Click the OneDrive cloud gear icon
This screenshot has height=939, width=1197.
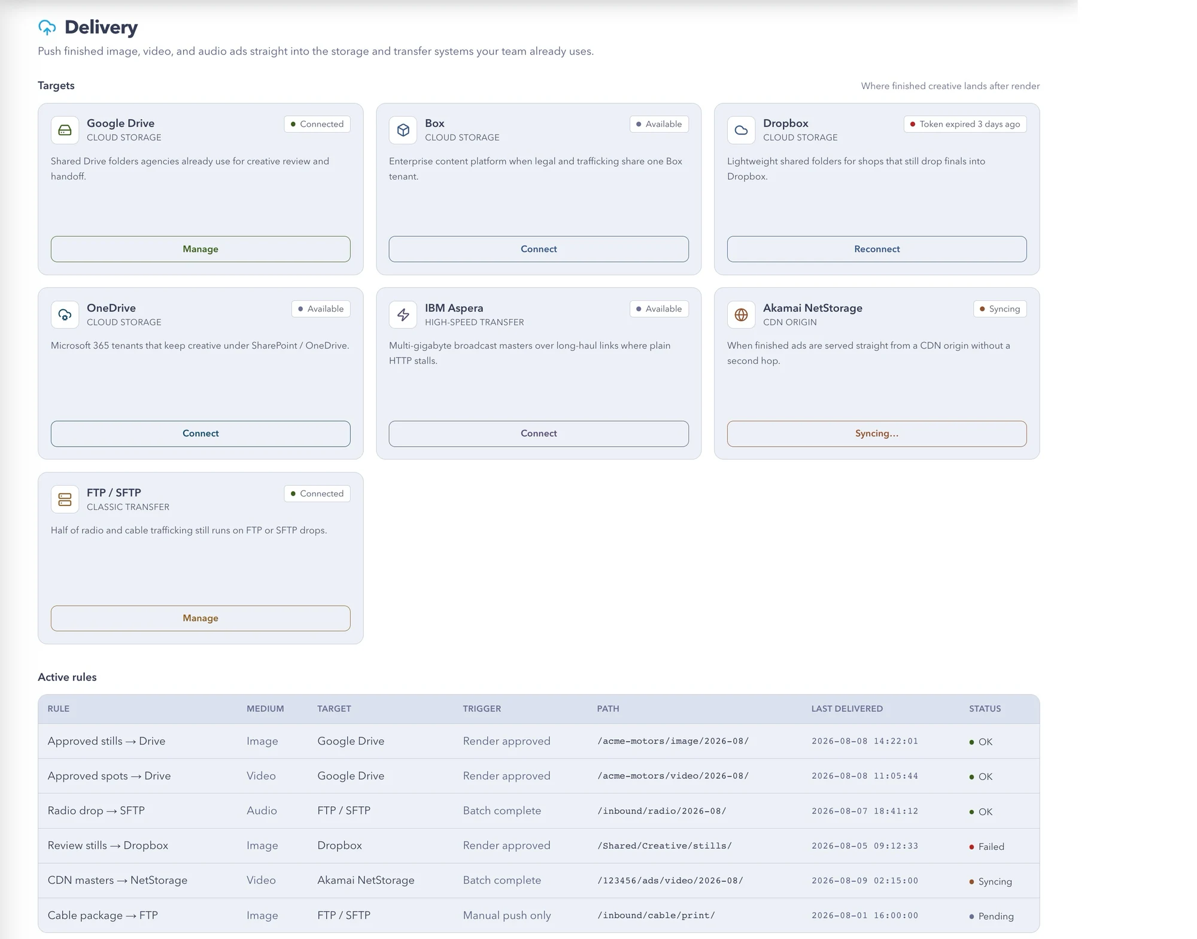tap(65, 315)
